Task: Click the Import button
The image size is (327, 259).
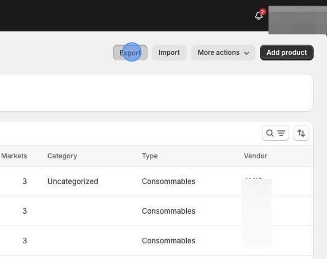Action: pos(169,52)
